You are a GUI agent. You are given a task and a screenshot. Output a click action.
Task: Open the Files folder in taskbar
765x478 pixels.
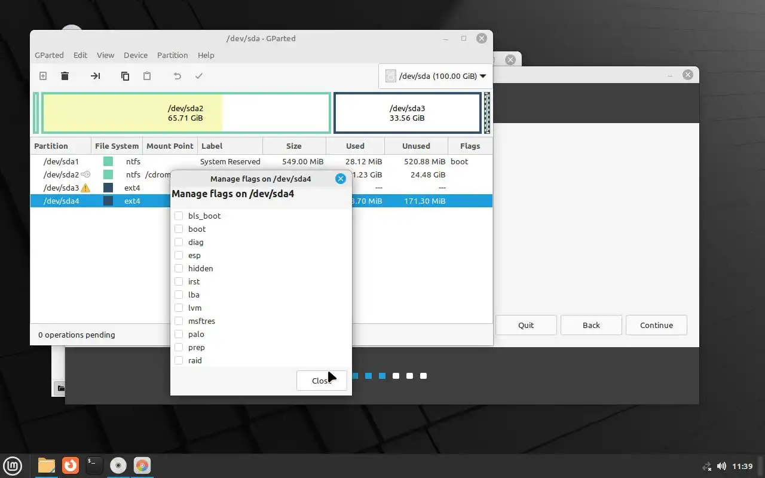click(x=47, y=465)
